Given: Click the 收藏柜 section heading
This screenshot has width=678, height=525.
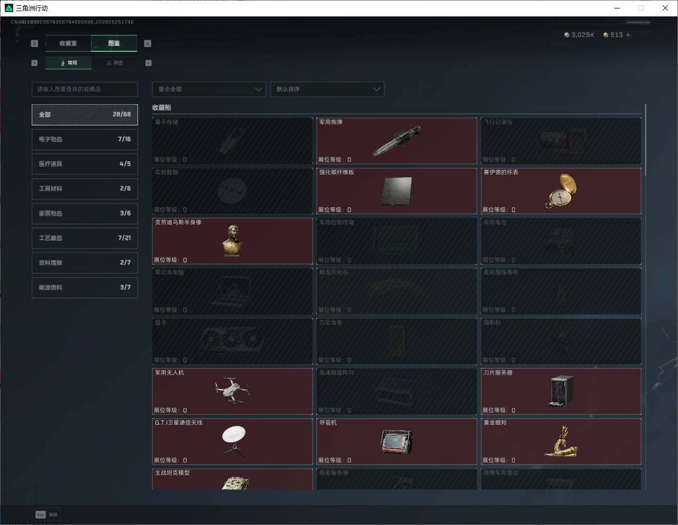Looking at the screenshot, I should (x=162, y=107).
